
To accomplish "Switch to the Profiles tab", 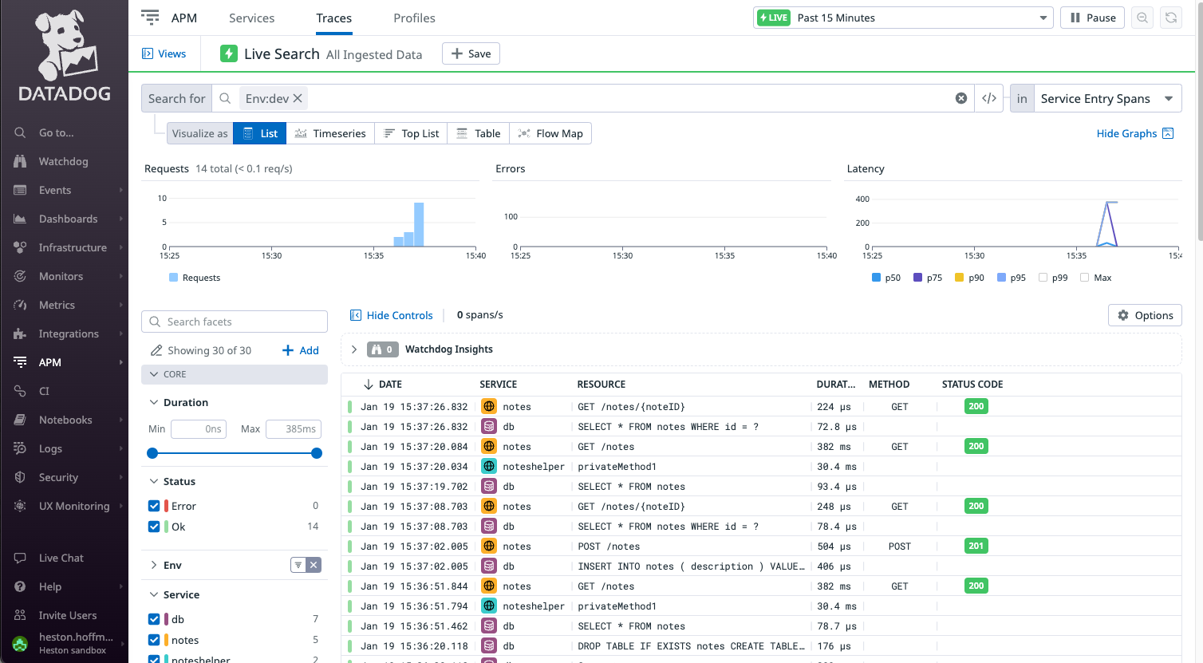I will coord(414,18).
